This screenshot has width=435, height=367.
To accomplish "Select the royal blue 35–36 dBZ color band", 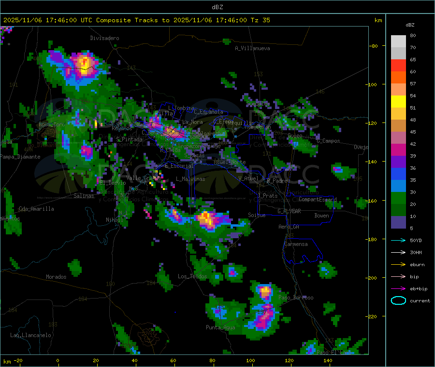I will click(398, 174).
